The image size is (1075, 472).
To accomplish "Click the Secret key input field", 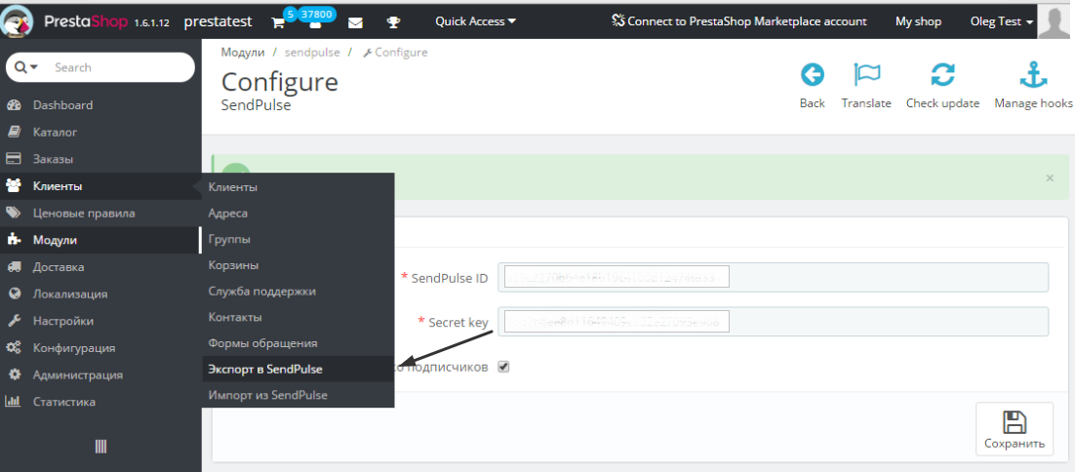I will click(773, 321).
